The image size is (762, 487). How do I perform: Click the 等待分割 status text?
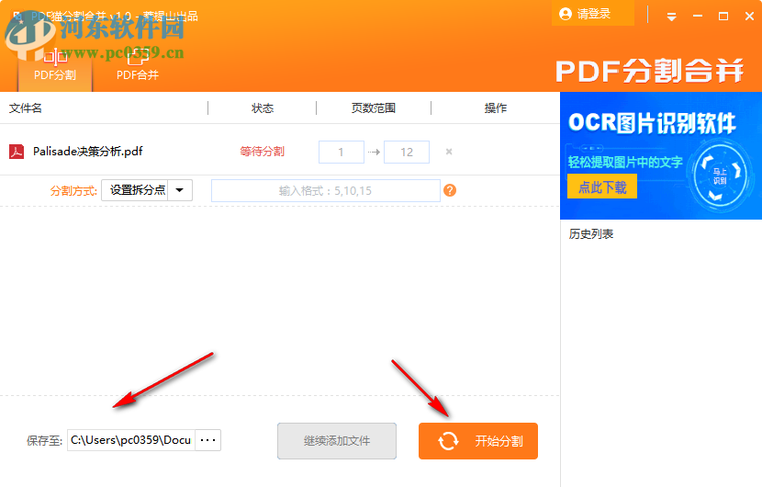pos(262,152)
